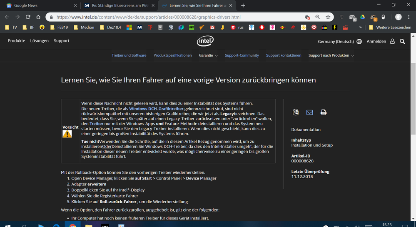The width and height of the screenshot is (416, 227).
Task: Click the browser home button
Action: click(38, 17)
